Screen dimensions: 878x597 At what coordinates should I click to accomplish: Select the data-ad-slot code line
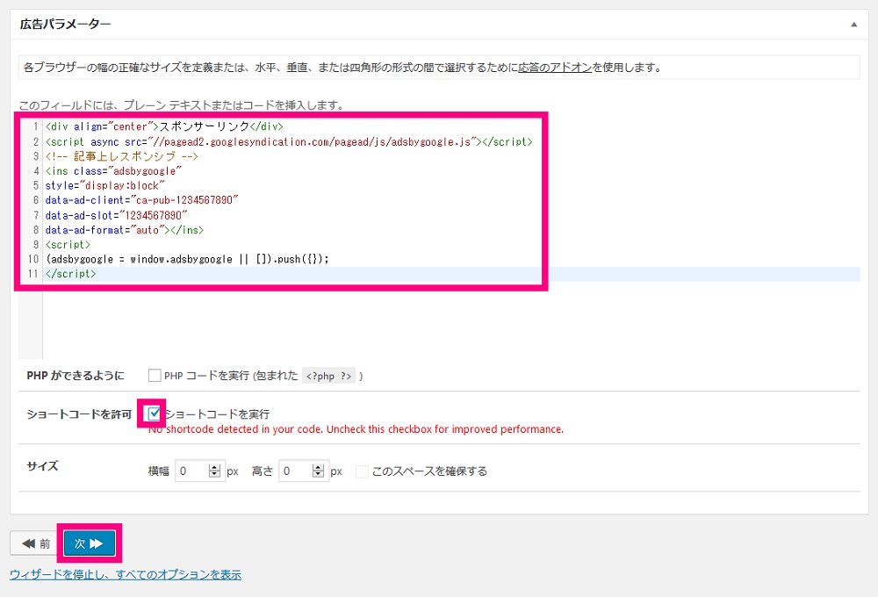(116, 215)
